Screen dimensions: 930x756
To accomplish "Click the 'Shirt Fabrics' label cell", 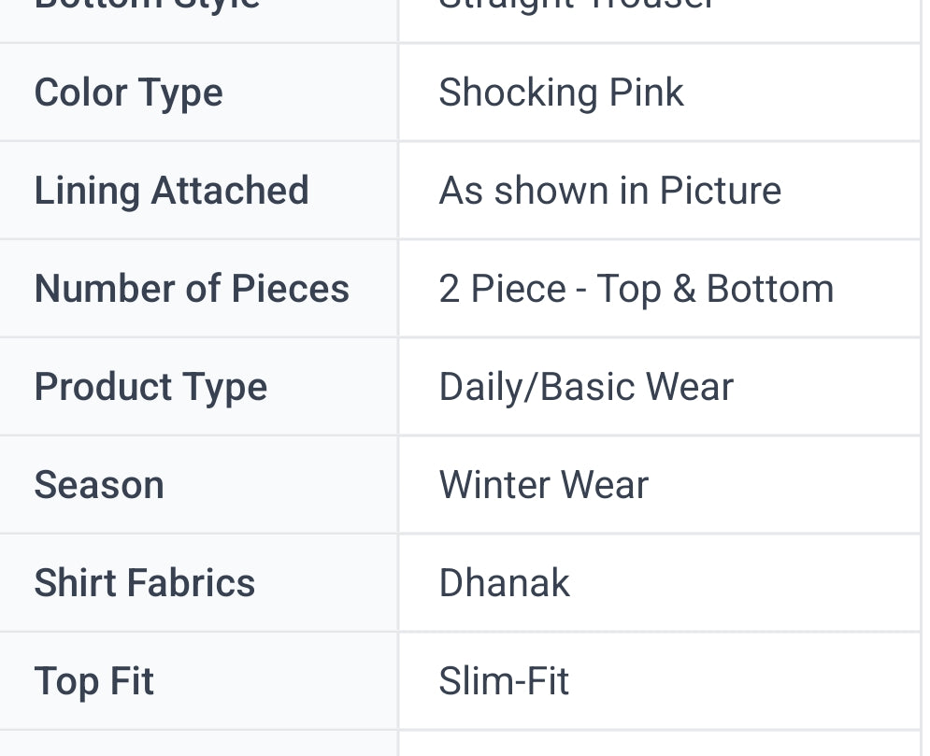I will (144, 583).
